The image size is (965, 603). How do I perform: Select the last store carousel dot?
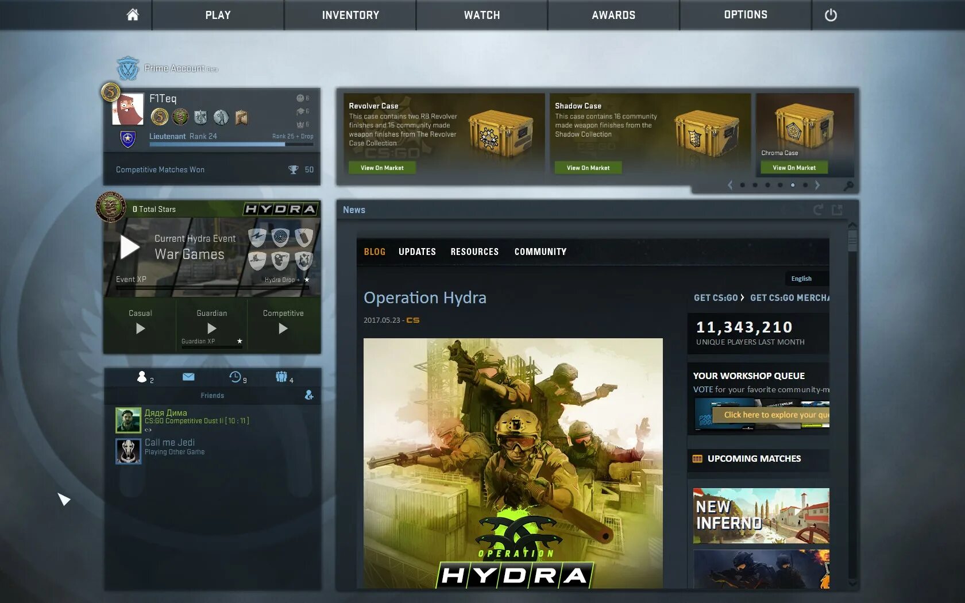tap(805, 185)
